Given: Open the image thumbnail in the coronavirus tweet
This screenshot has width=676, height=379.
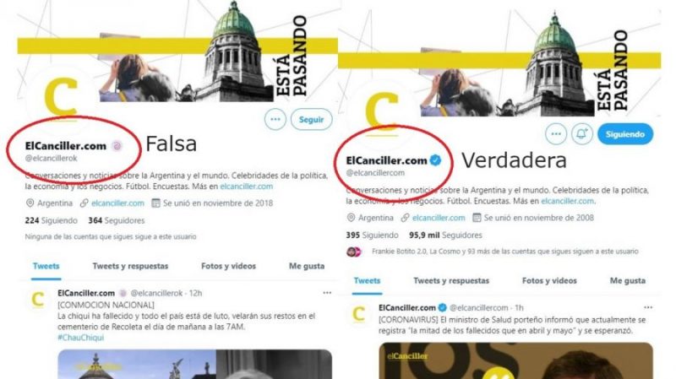Looking at the screenshot, I should click(x=515, y=361).
